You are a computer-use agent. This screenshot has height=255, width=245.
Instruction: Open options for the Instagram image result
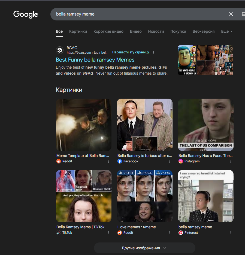[231, 161]
